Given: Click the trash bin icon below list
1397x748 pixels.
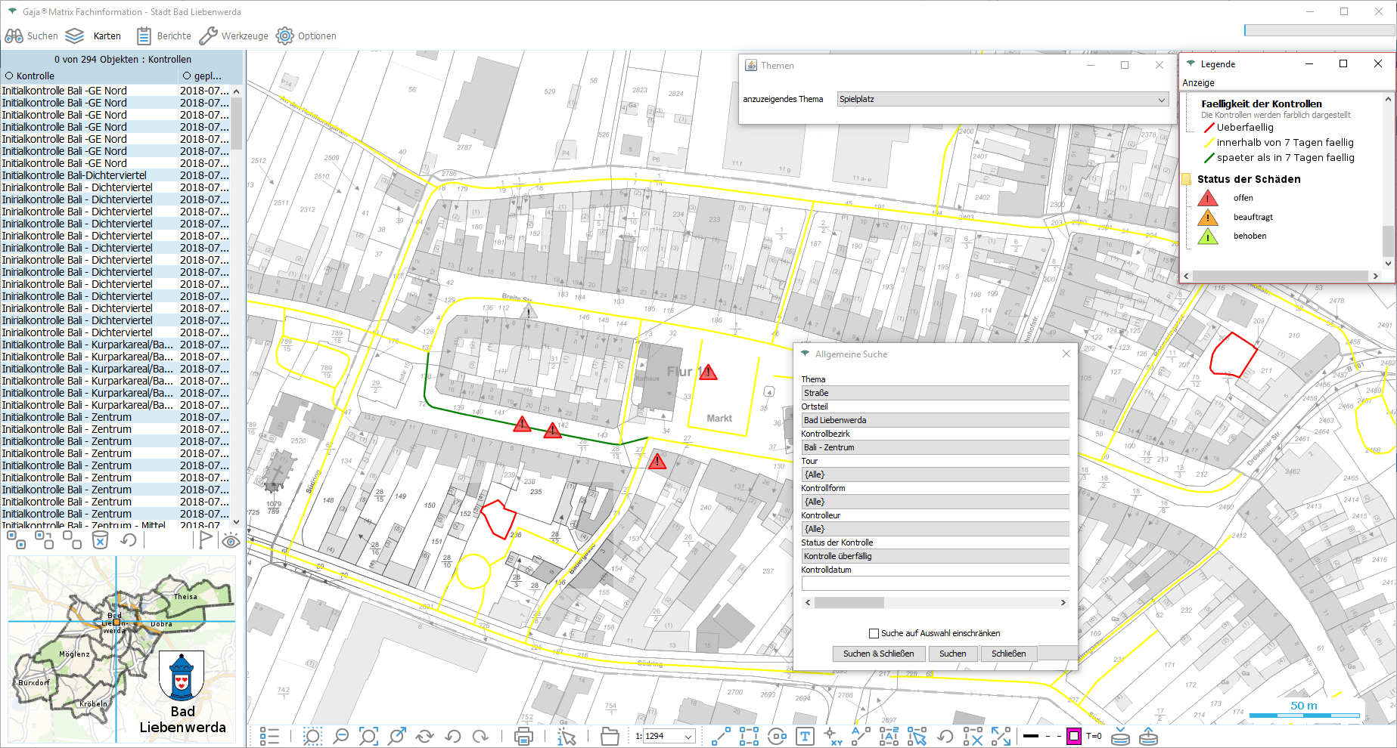Looking at the screenshot, I should 100,539.
